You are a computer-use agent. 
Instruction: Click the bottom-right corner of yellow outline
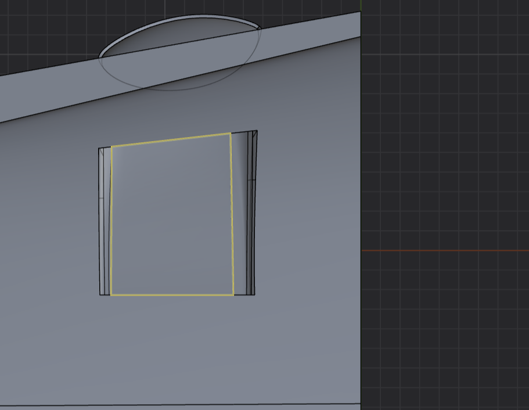pyautogui.click(x=233, y=295)
